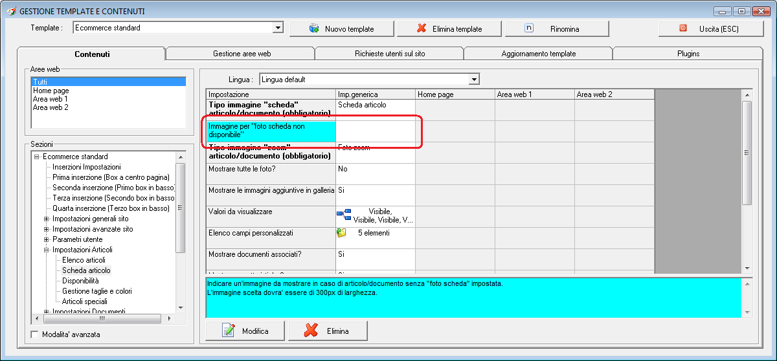Collapse the Ecommerce standard tree node
Image resolution: width=777 pixels, height=361 pixels.
click(x=37, y=157)
